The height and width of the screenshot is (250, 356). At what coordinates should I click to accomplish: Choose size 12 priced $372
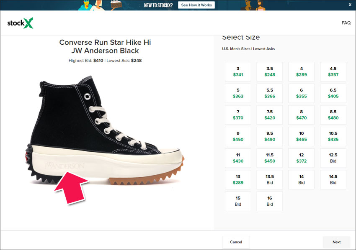pos(301,158)
